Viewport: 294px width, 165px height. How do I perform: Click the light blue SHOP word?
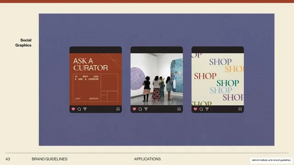[220, 90]
